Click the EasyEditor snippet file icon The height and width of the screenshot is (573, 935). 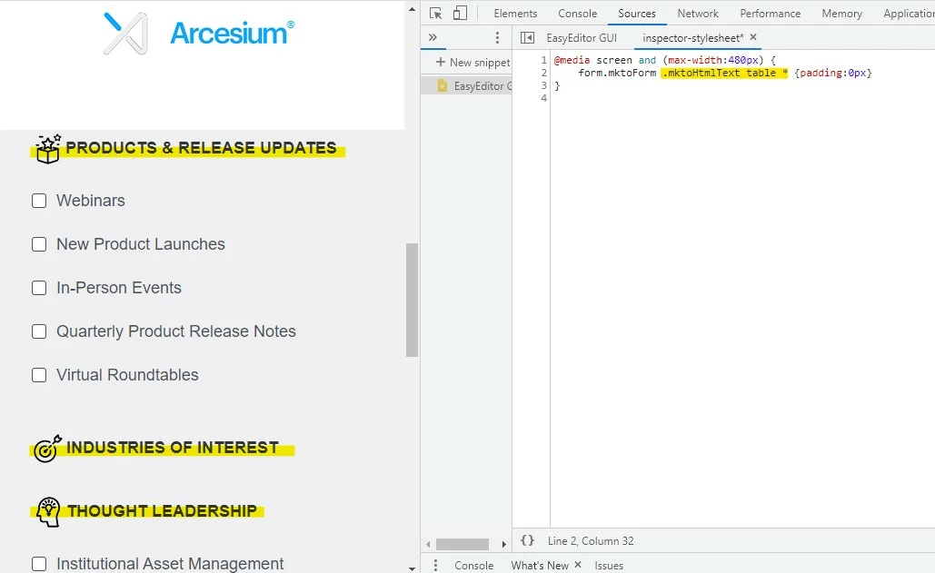[x=442, y=85]
